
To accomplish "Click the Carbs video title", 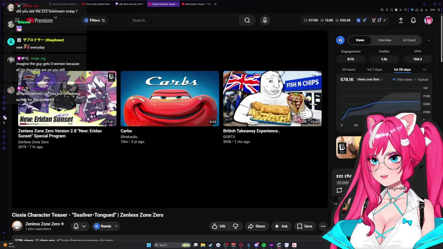I will point(126,131).
